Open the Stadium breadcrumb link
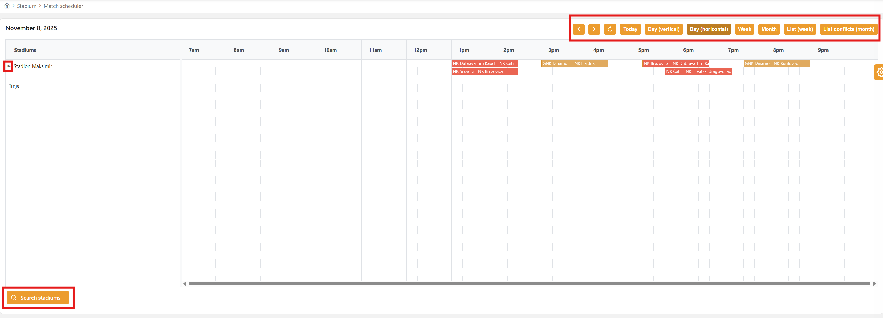The width and height of the screenshot is (883, 318). 27,6
